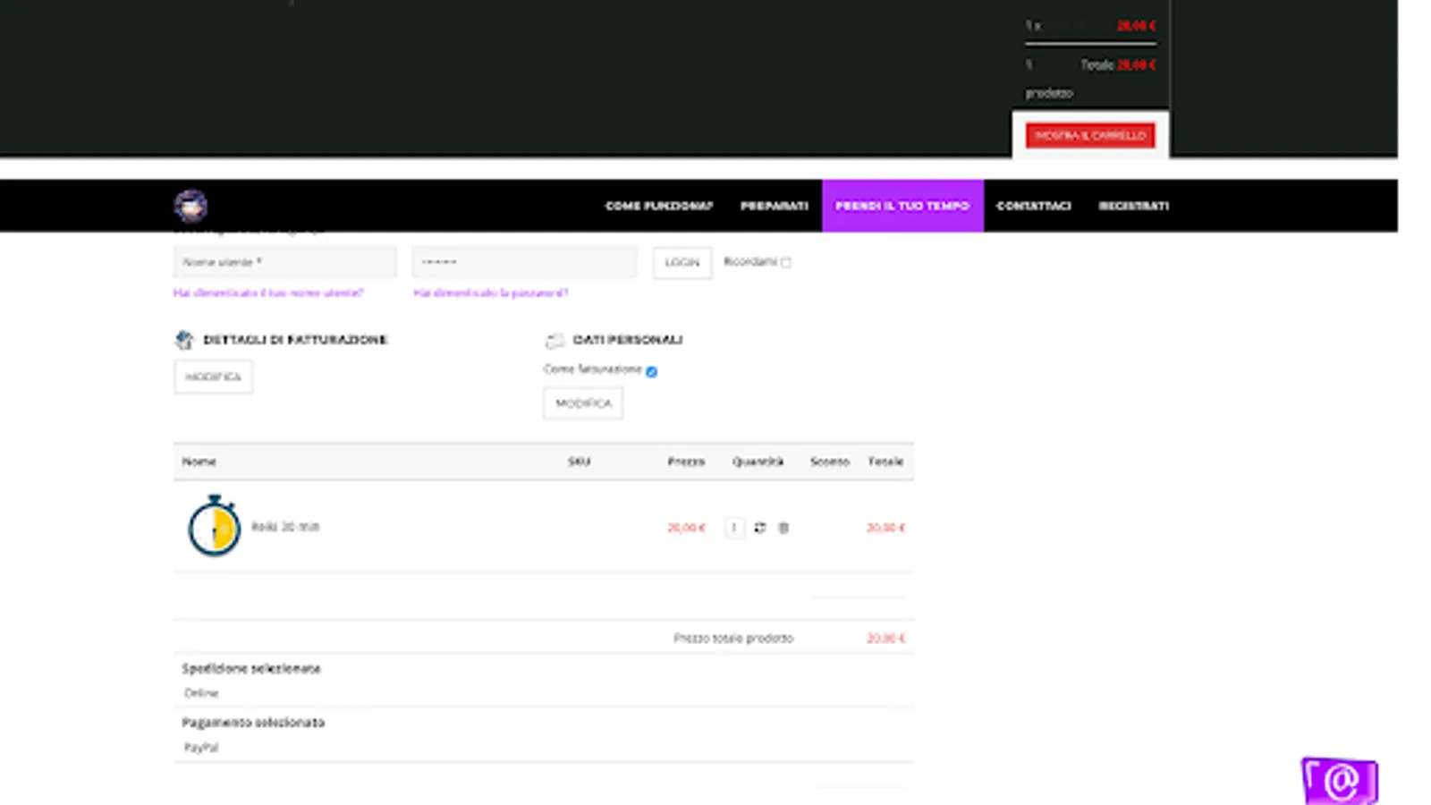Click the Pagamento selezionato label
Image resolution: width=1431 pixels, height=805 pixels.
[253, 723]
